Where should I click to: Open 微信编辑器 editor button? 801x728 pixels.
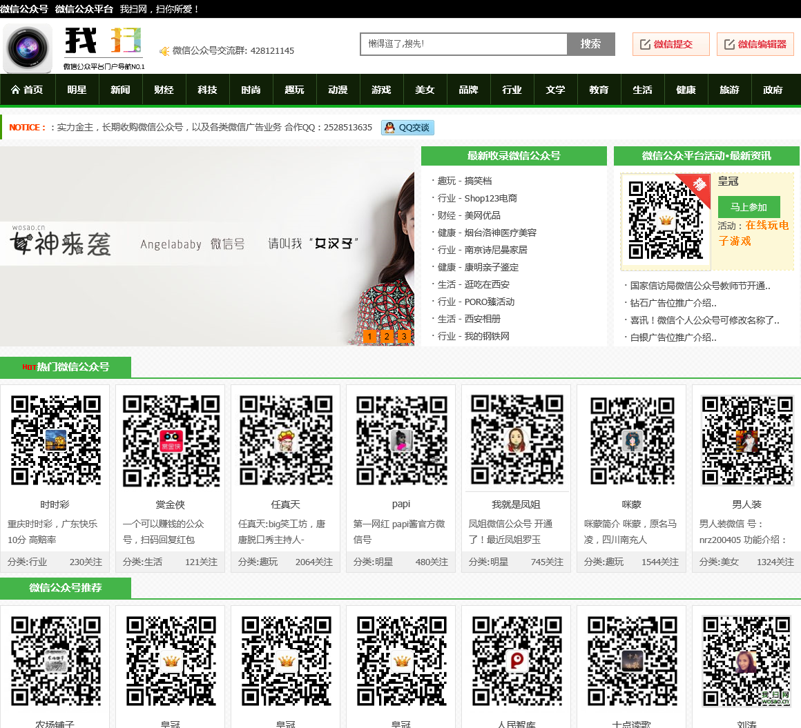[x=755, y=44]
